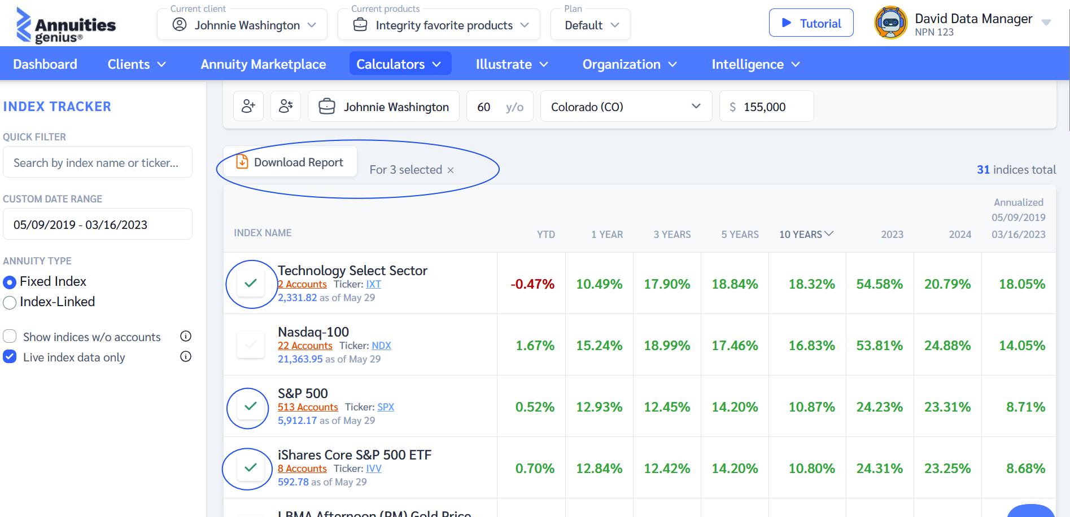1070x517 pixels.
Task: Click the info icon for Live index data only
Action: 186,357
